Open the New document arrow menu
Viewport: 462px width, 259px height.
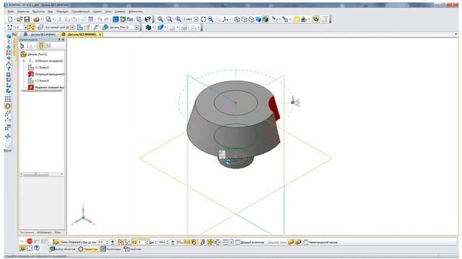(x=15, y=19)
